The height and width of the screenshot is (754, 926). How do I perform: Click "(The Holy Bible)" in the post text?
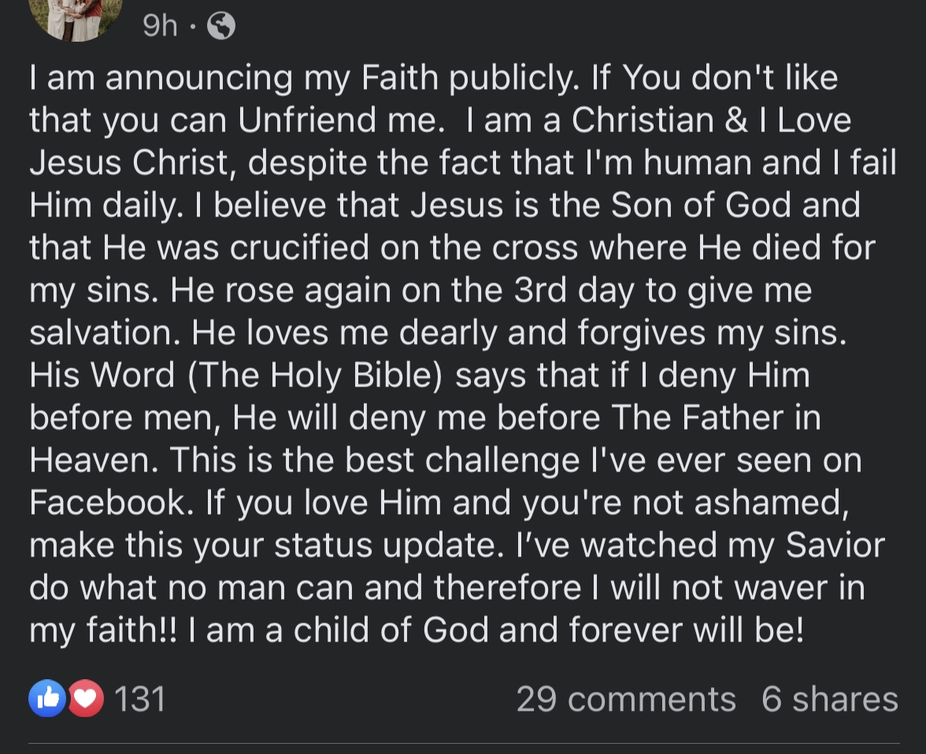315,375
